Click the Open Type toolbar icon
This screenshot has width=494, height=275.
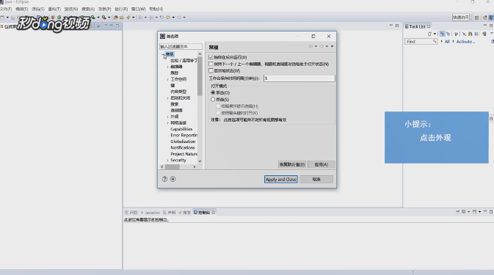[116, 18]
